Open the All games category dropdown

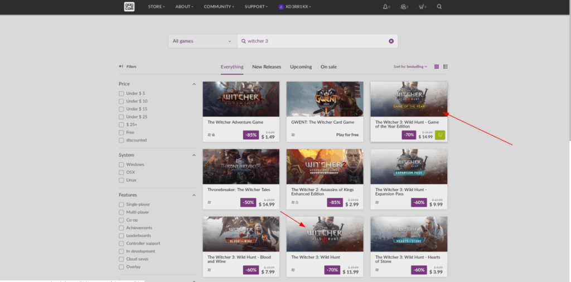pos(202,41)
